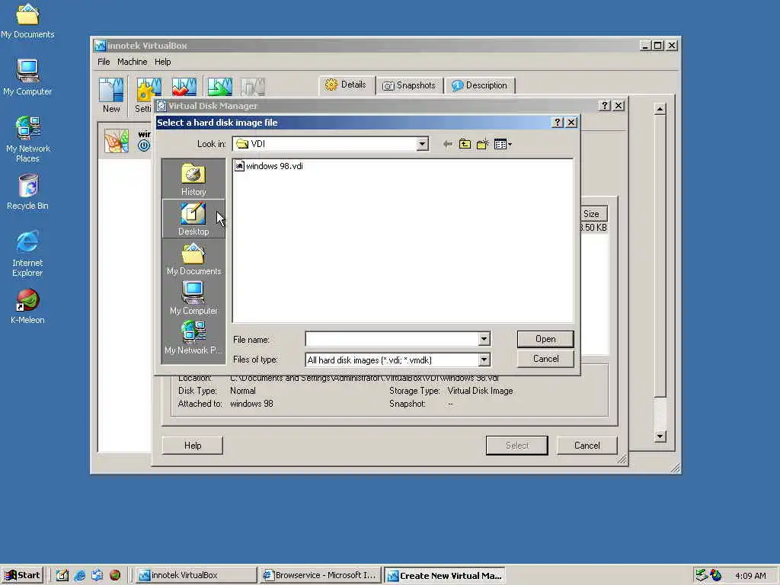Open My Network Places desktop icon

tap(27, 139)
